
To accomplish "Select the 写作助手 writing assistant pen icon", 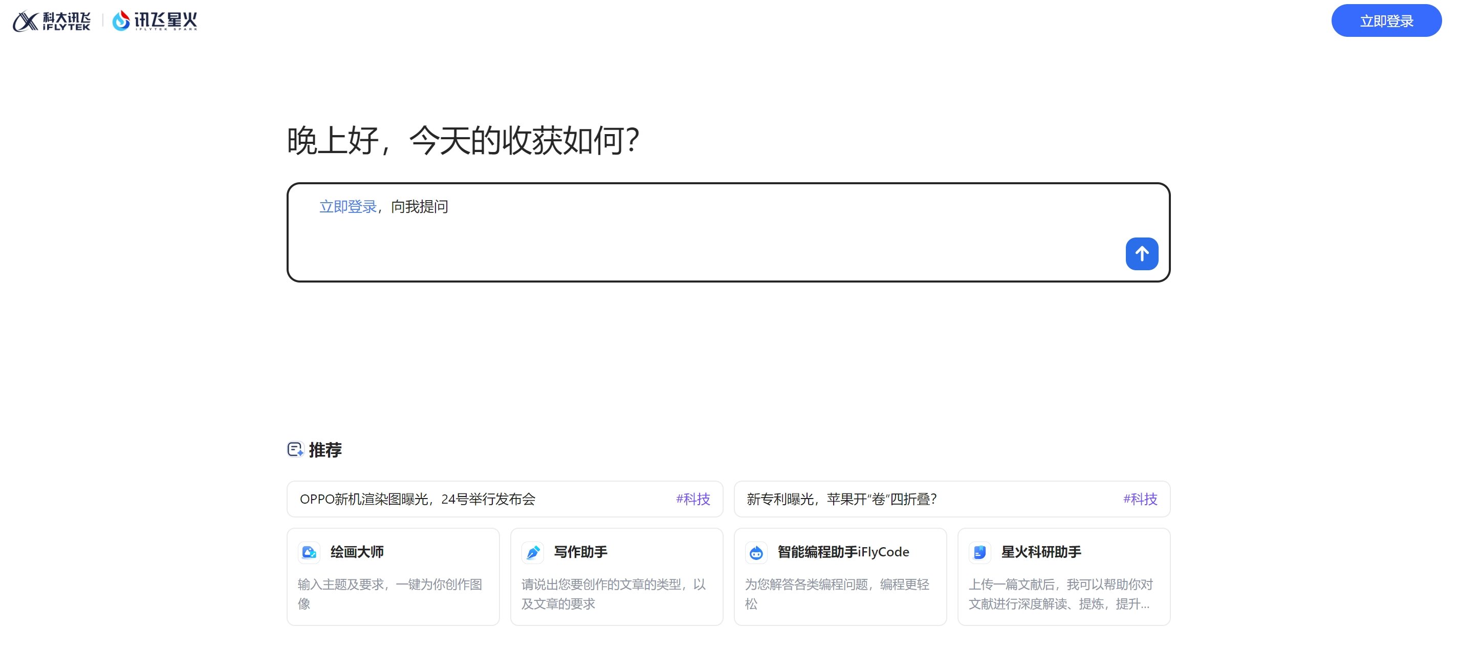I will click(533, 552).
